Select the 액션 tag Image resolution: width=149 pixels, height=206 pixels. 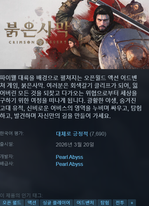click(32, 202)
